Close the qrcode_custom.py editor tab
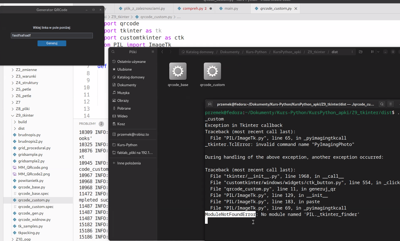Screen dimensions: 400x241 (x=296, y=8)
